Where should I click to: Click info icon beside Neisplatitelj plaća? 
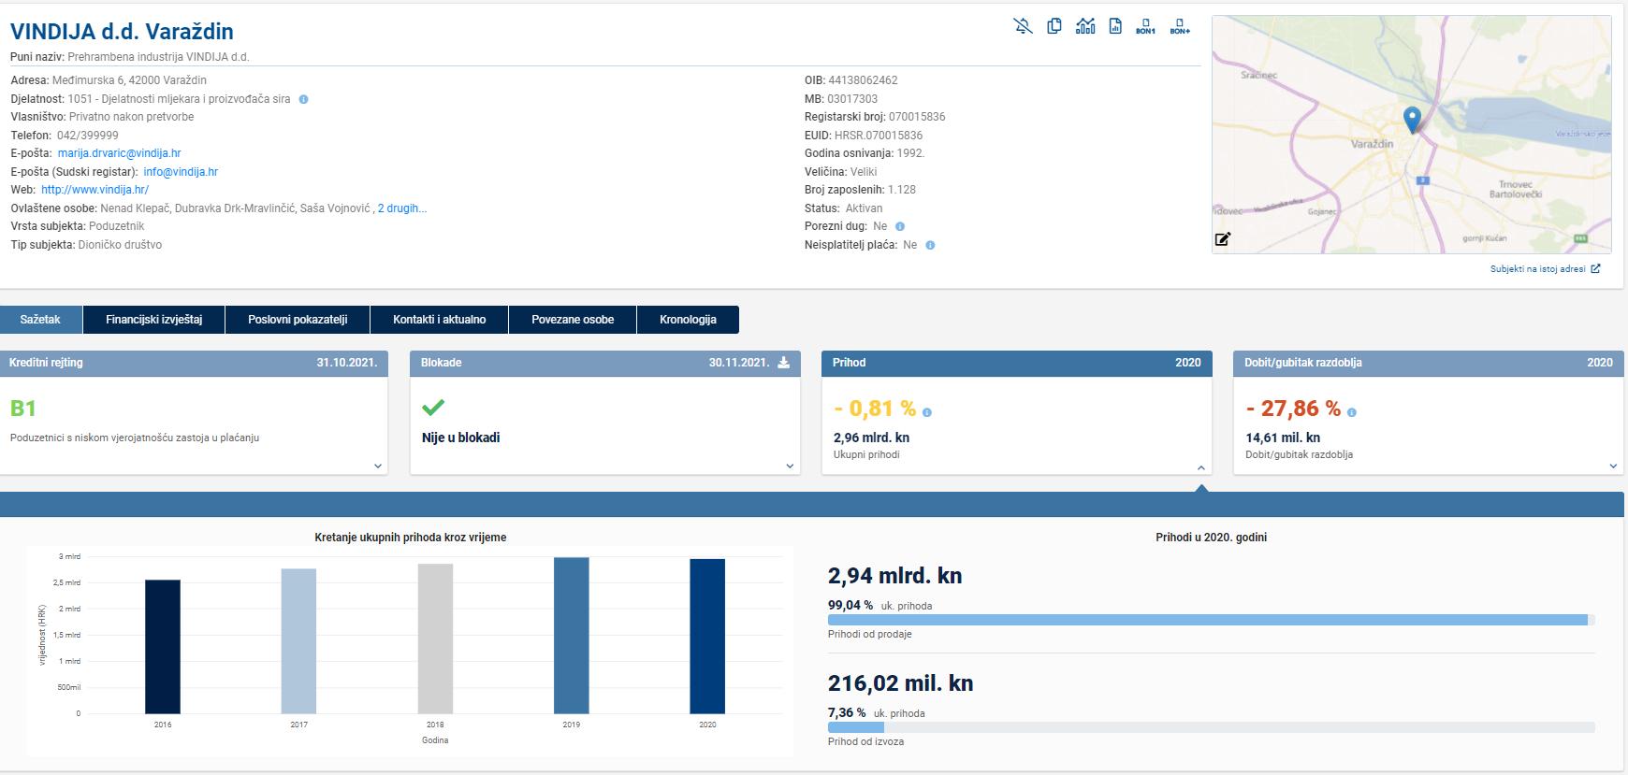[930, 245]
